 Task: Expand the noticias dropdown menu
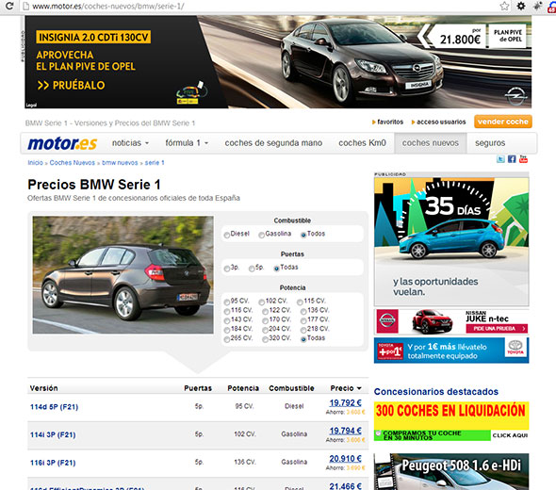point(130,143)
